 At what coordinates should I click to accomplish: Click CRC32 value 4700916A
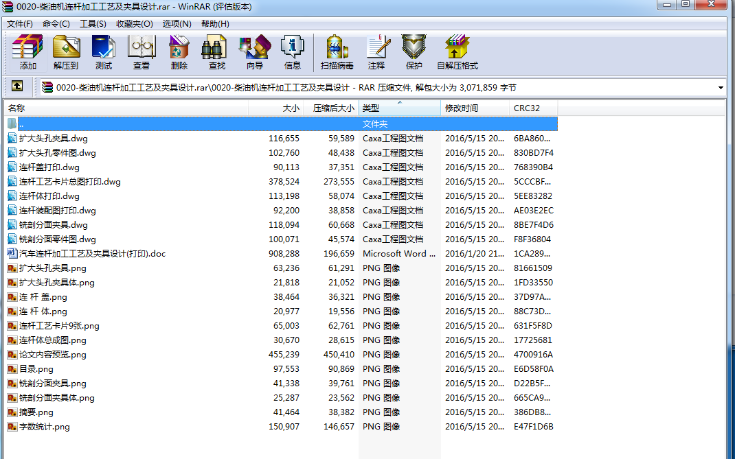coord(534,355)
